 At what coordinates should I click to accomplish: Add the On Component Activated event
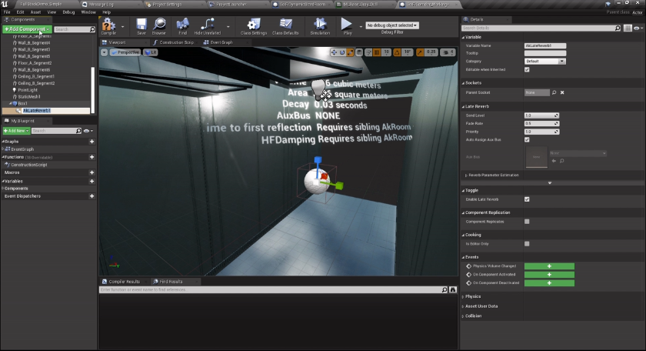[549, 274]
